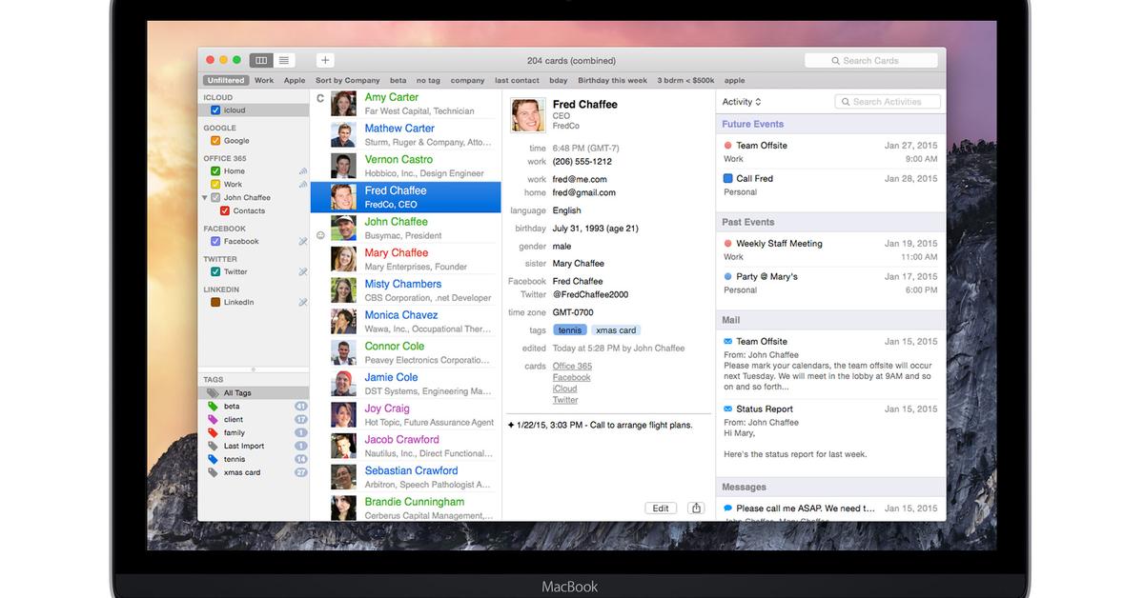Viewport: 1144px width, 598px height.
Task: Click the sync icon beside LinkedIn
Action: pos(303,303)
